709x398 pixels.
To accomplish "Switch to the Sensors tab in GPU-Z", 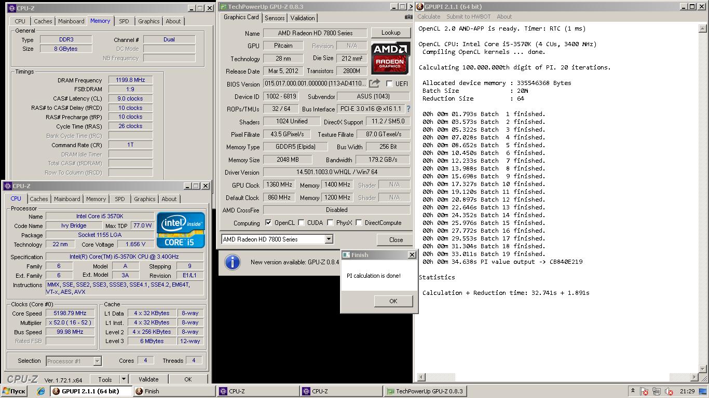I will click(x=275, y=18).
